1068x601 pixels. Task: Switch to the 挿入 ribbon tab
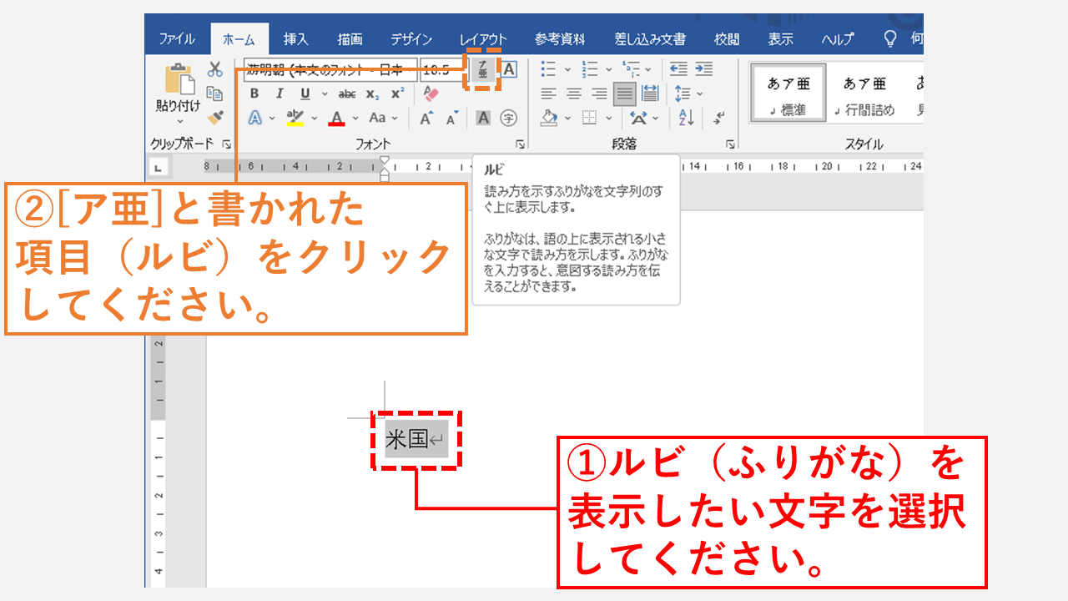296,38
